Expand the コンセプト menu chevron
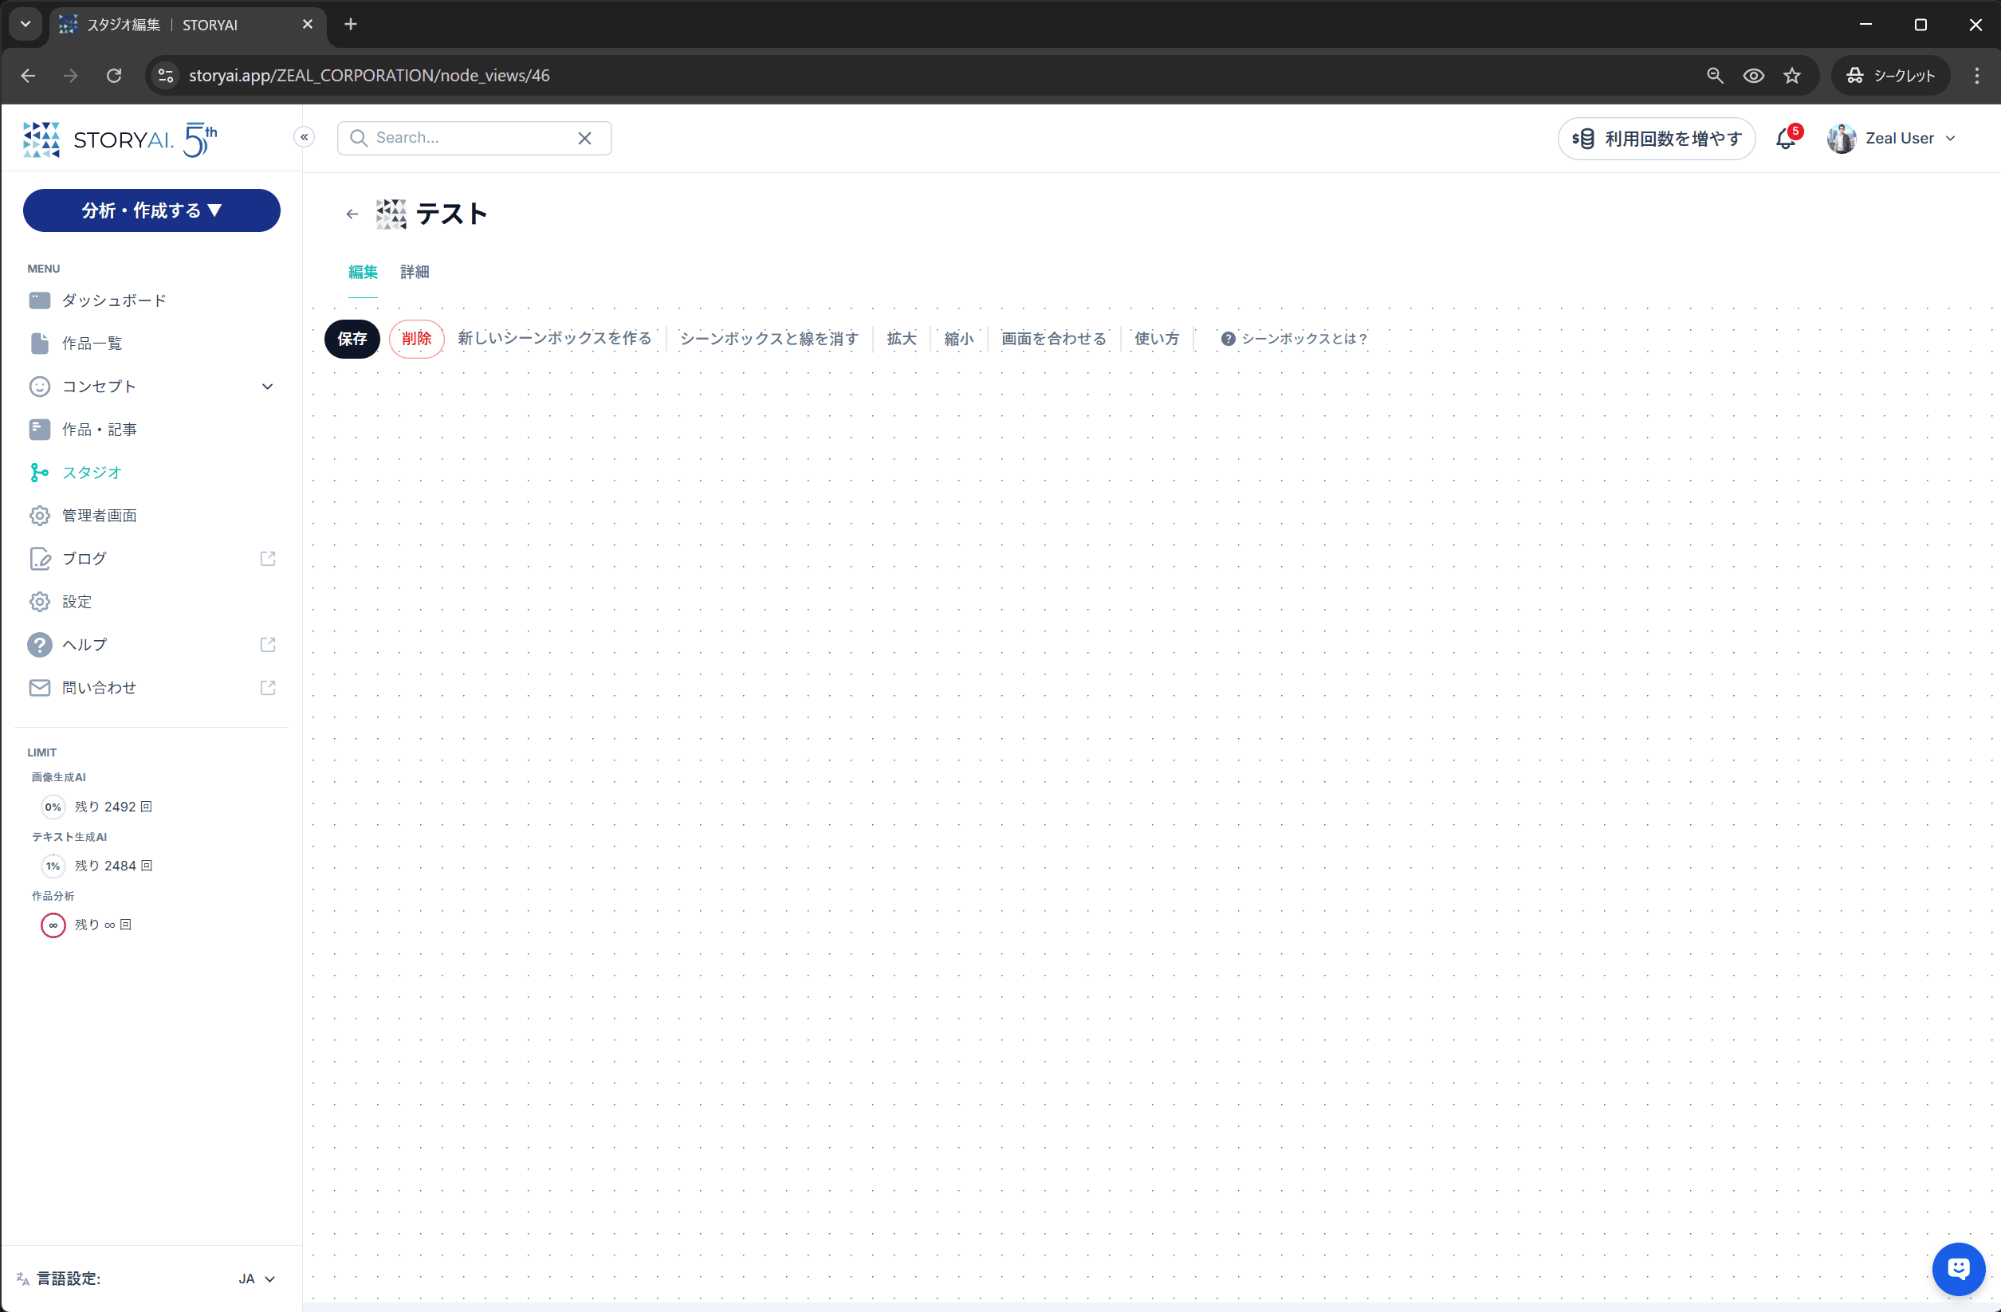2001x1312 pixels. (267, 387)
